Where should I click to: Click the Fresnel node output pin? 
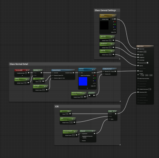[95, 133]
